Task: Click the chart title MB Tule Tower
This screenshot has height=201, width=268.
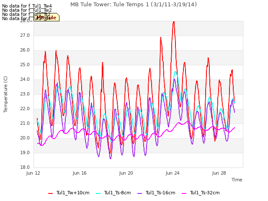Action: (134, 5)
